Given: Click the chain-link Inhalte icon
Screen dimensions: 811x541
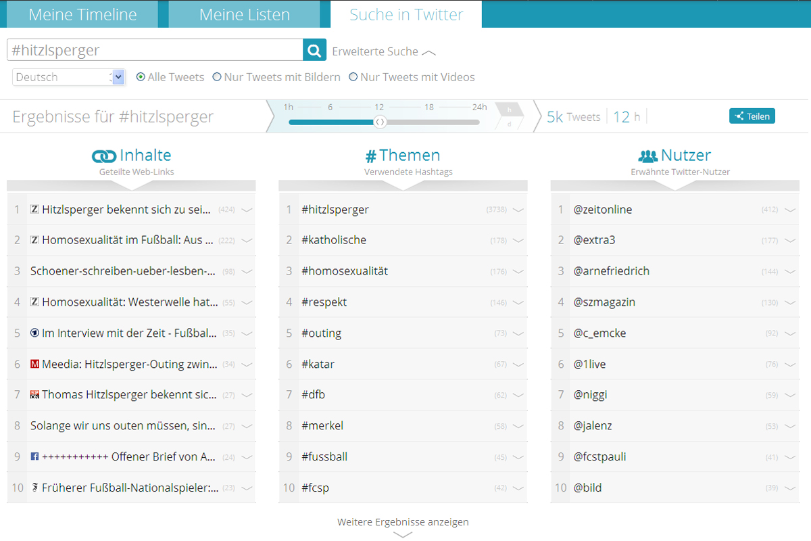Looking at the screenshot, I should pos(104,156).
